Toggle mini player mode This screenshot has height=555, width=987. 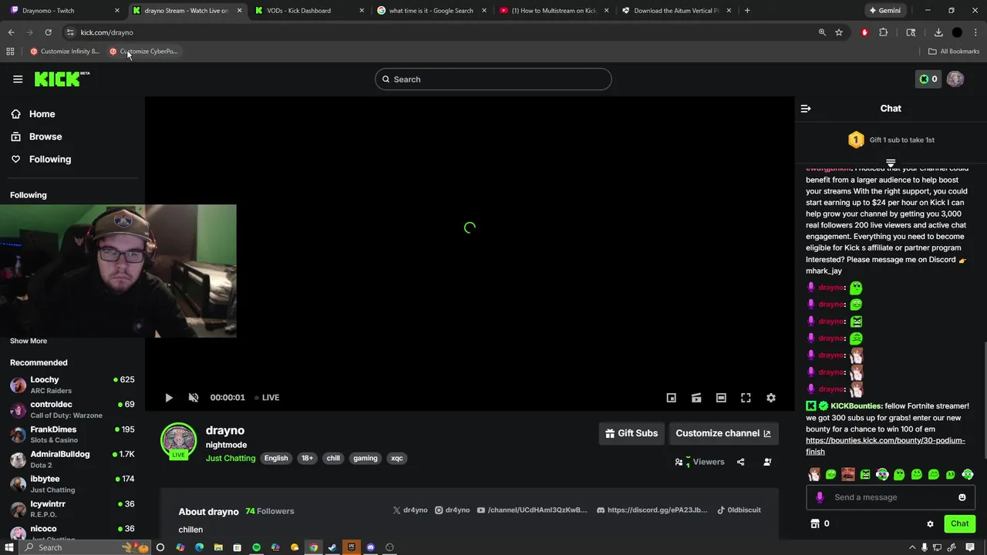(672, 398)
